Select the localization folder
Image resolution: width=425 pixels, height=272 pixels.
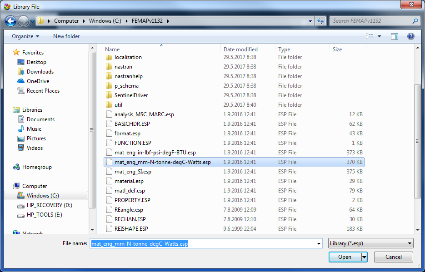point(234,57)
